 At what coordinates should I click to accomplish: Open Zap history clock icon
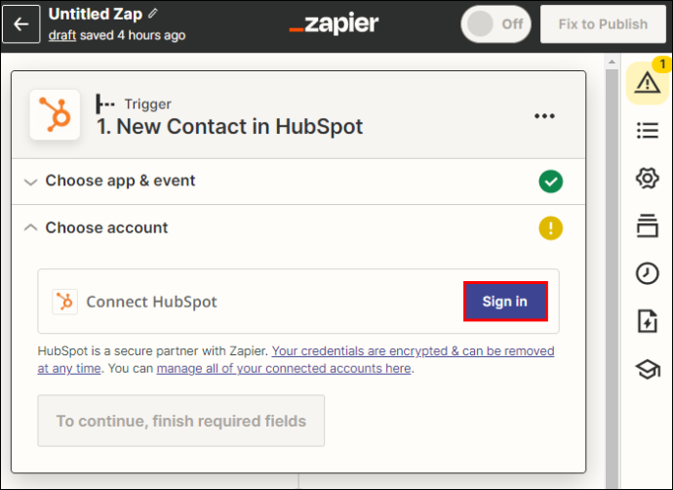pyautogui.click(x=648, y=273)
